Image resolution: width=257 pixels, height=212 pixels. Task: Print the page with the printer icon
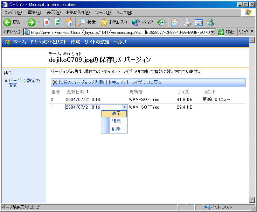pyautogui.click(x=188, y=22)
